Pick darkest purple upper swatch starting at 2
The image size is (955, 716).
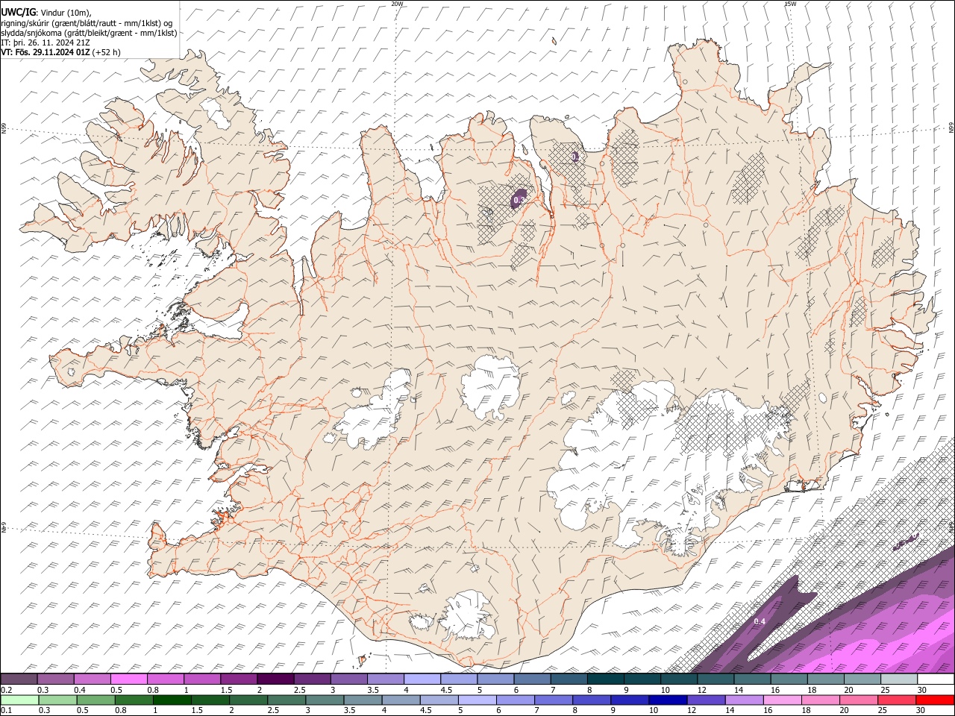point(275,679)
